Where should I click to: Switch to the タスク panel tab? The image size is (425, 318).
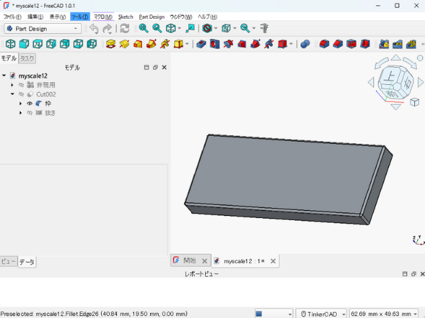[x=27, y=58]
